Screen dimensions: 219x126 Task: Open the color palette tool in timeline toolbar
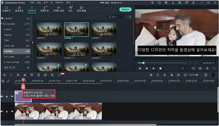[x=32, y=75]
